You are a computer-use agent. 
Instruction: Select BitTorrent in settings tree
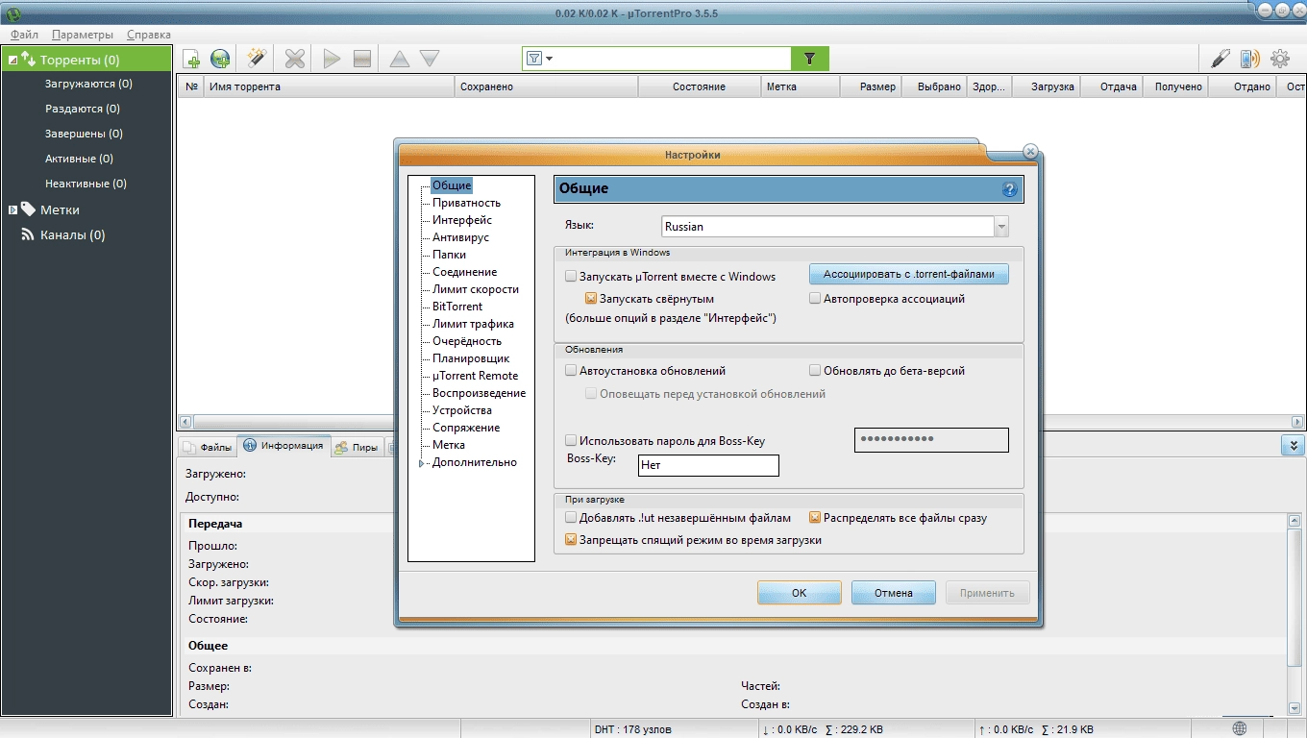[457, 307]
